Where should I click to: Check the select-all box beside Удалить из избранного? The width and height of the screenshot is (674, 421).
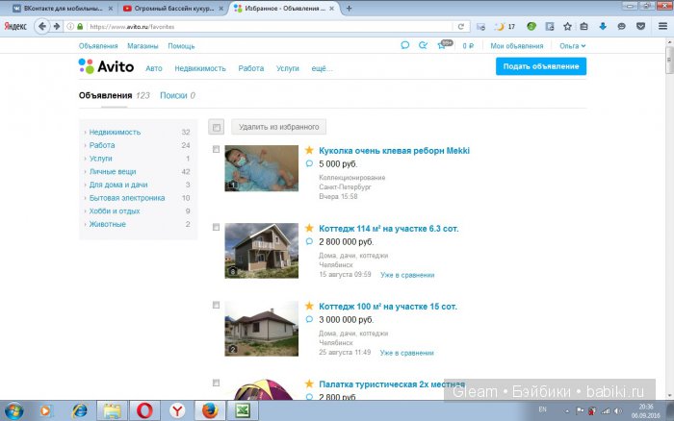click(x=217, y=127)
